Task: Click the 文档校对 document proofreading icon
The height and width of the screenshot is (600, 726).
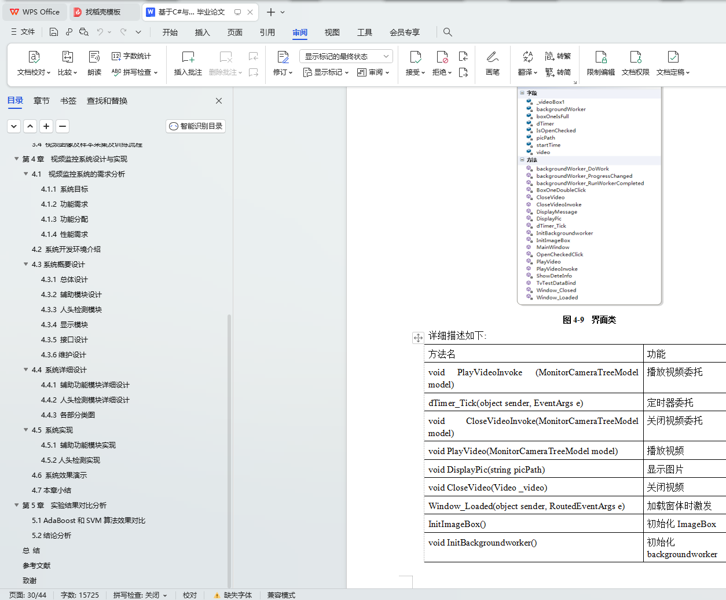Action: [x=34, y=57]
